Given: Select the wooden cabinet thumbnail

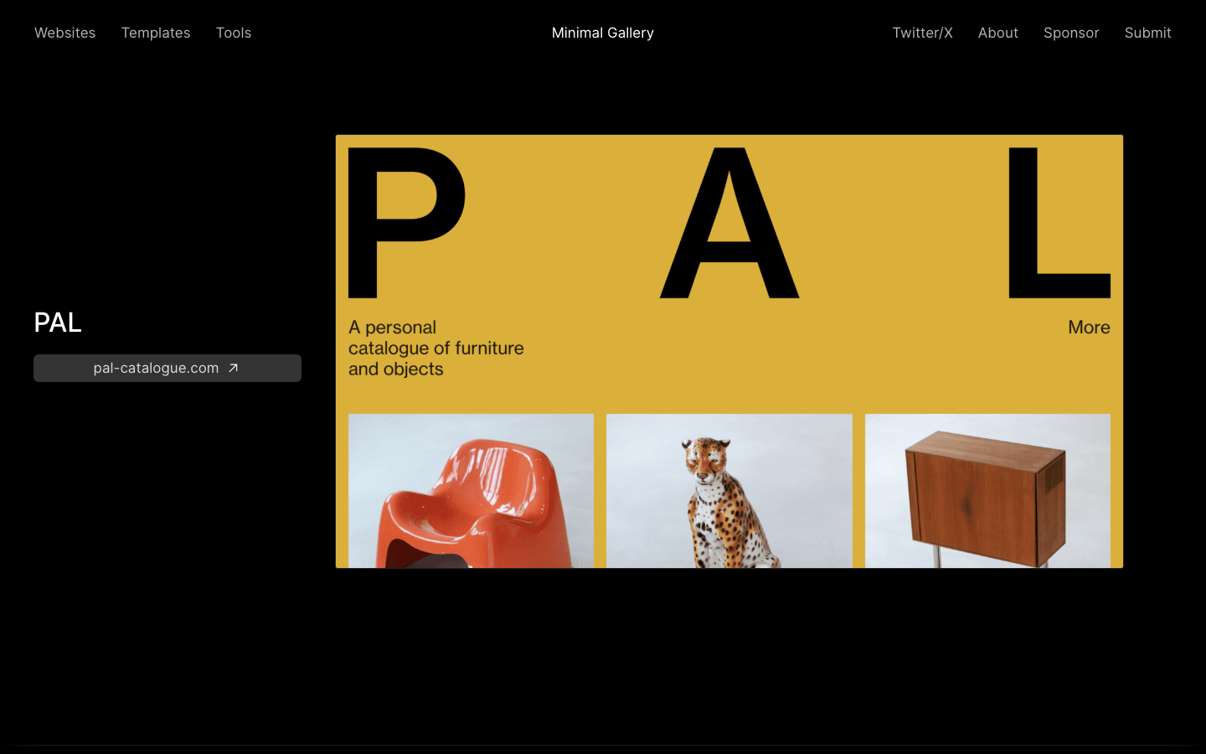Looking at the screenshot, I should [x=987, y=491].
